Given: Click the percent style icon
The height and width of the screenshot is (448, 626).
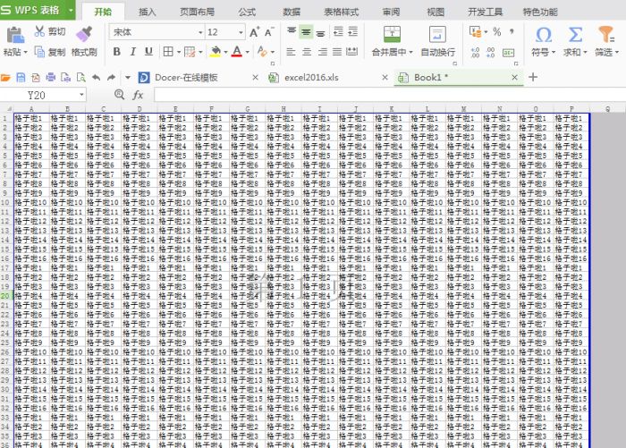Looking at the screenshot, I should click(x=496, y=31).
